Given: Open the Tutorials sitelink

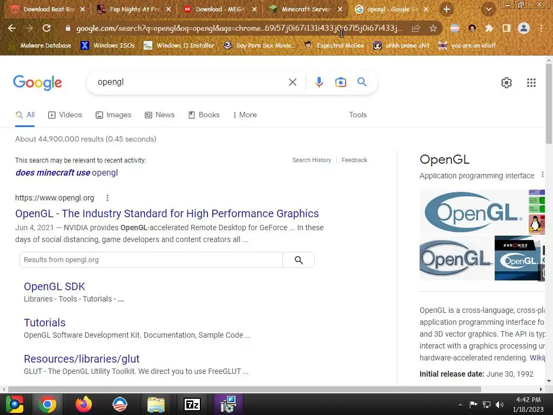Looking at the screenshot, I should tap(44, 323).
